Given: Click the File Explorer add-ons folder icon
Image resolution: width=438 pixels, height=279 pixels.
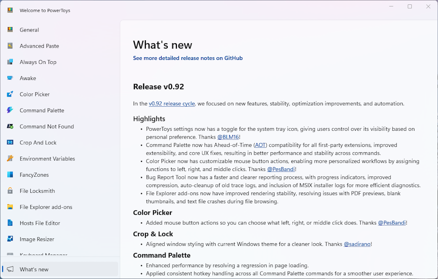Looking at the screenshot, I should 10,207.
